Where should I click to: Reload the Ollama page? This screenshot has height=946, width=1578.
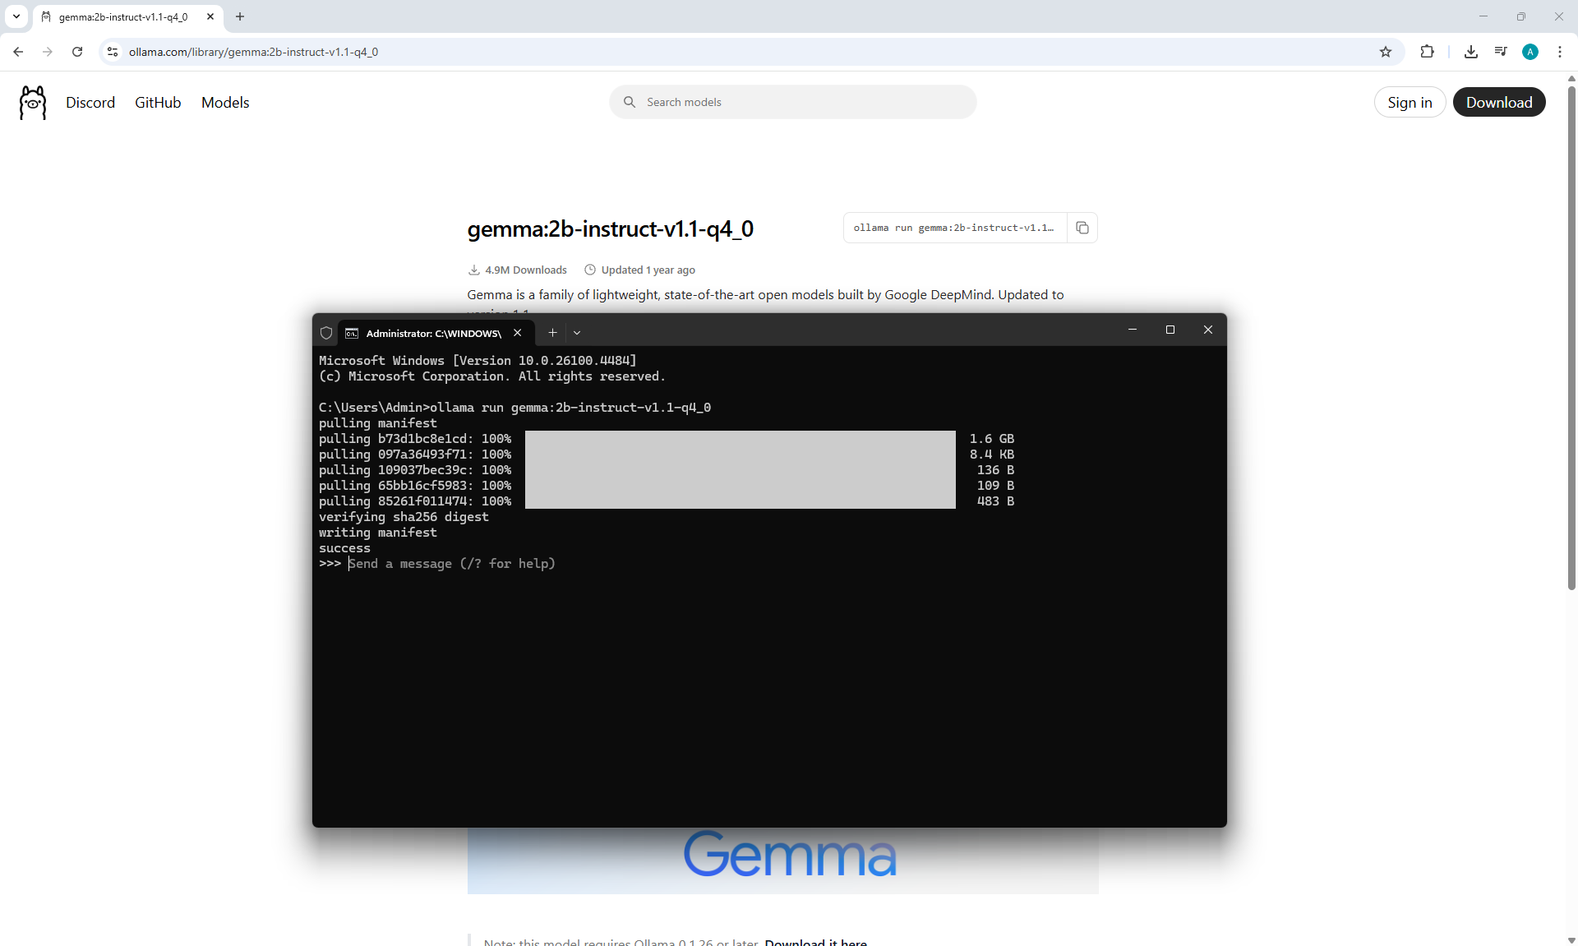pyautogui.click(x=77, y=52)
